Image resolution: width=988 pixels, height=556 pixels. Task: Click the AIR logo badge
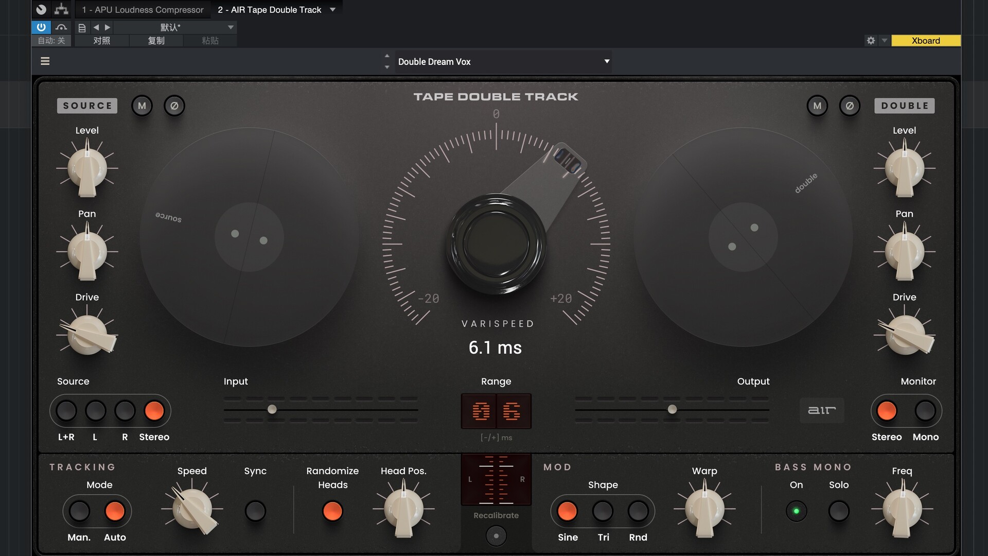click(x=822, y=410)
